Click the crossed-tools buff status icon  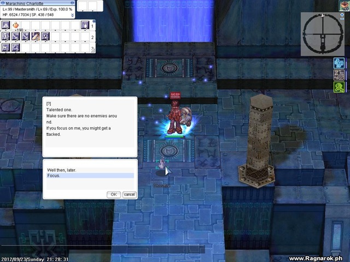coord(339,75)
